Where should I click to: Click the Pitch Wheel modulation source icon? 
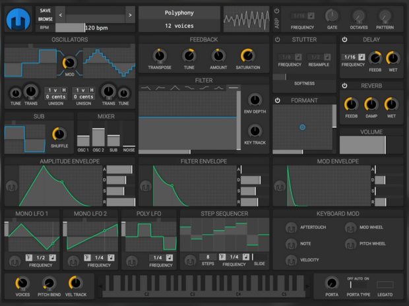tap(350, 244)
